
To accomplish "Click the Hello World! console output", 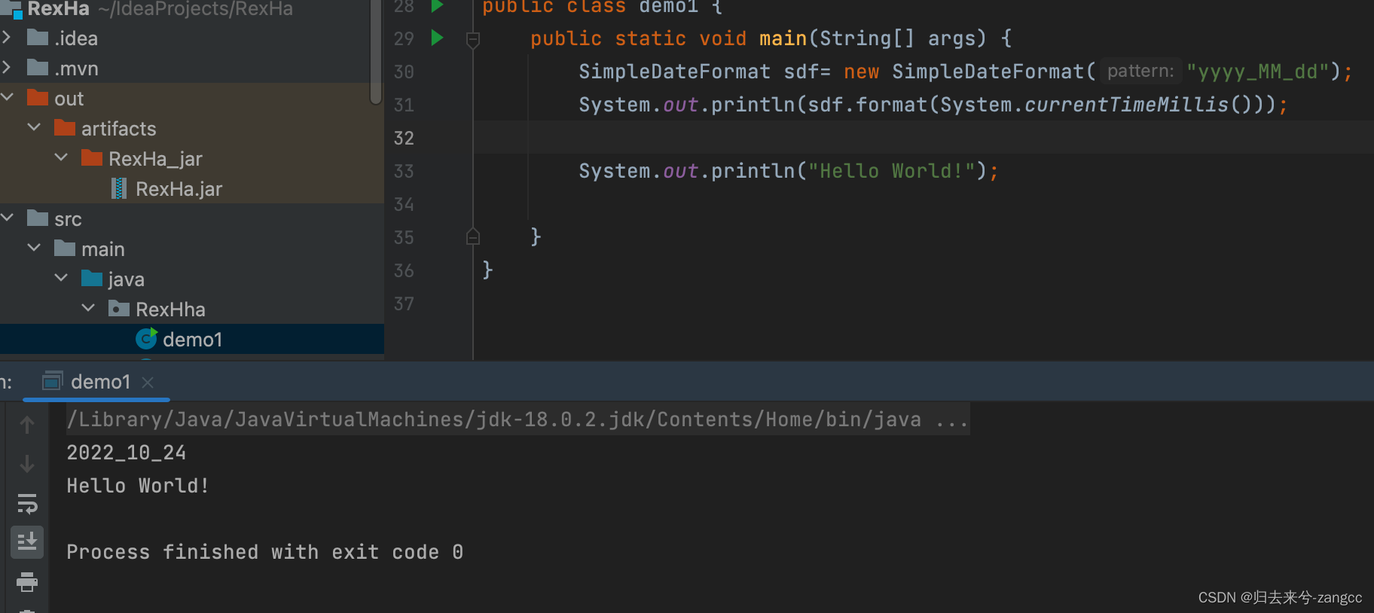I will tap(138, 486).
